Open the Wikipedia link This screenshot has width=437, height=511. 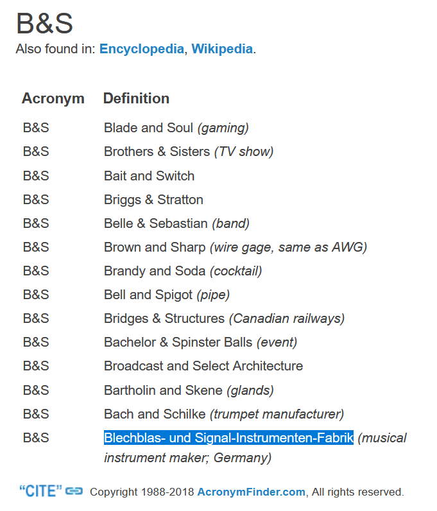(222, 49)
